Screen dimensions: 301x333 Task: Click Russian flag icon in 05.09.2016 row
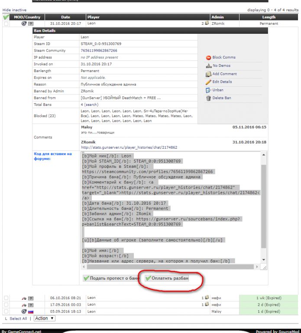click(x=31, y=311)
